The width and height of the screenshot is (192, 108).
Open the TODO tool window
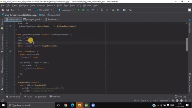coord(28,97)
